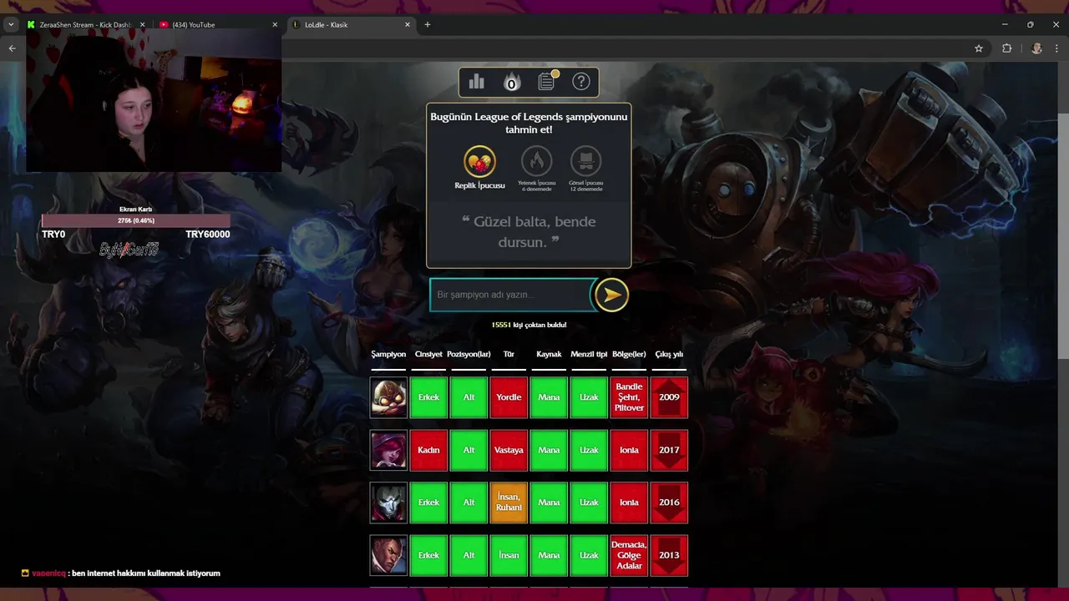
Task: Click the 2017 release year cell
Action: pyautogui.click(x=669, y=450)
